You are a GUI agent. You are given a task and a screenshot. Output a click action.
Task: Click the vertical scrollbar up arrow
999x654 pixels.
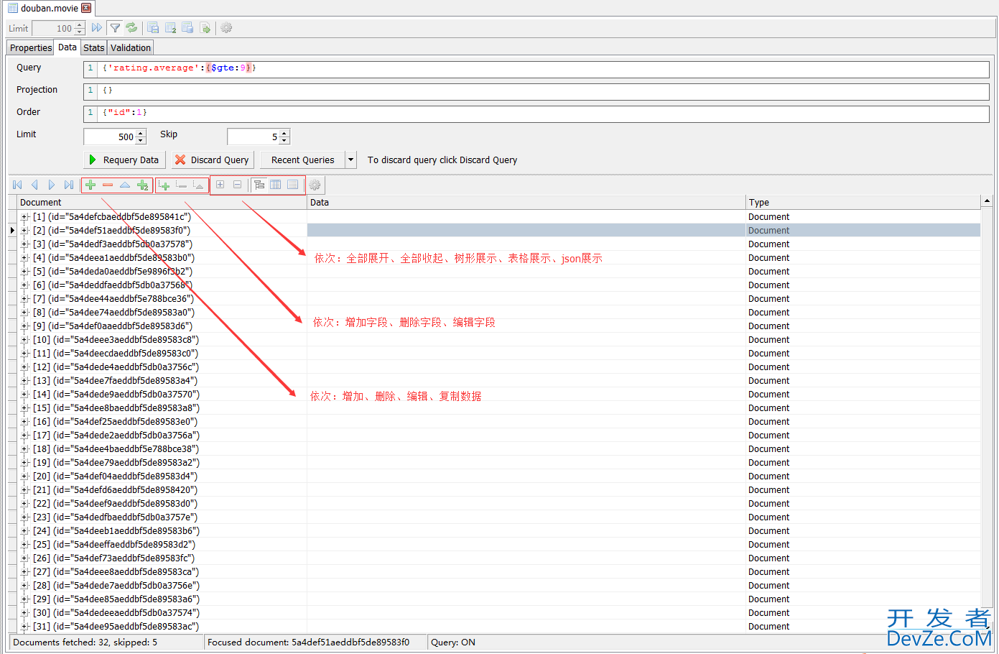click(988, 201)
